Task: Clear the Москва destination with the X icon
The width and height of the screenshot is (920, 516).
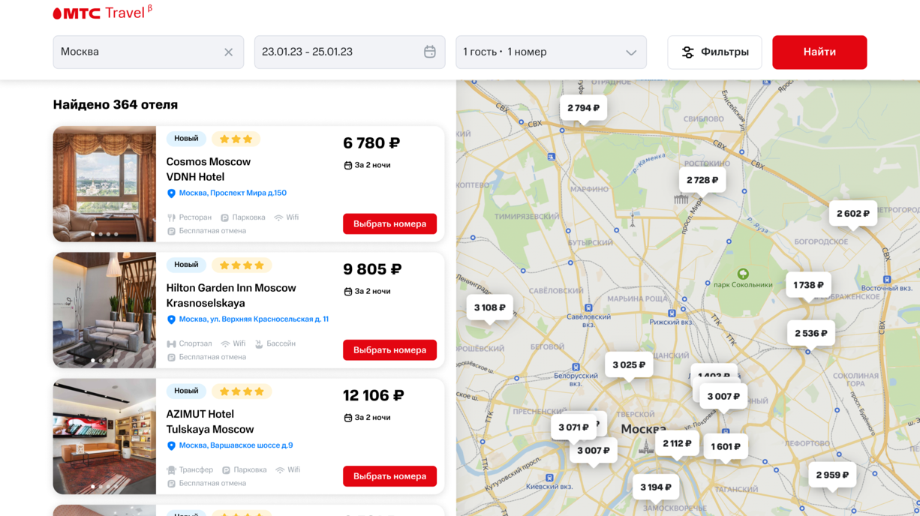Action: click(x=228, y=52)
